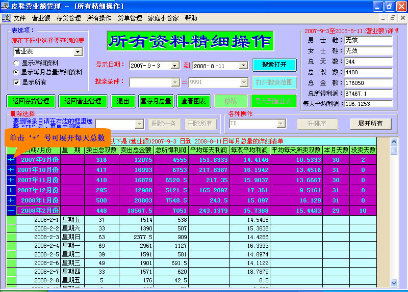
Task: Click the vertical scrollbar thumb
Action: [394, 150]
